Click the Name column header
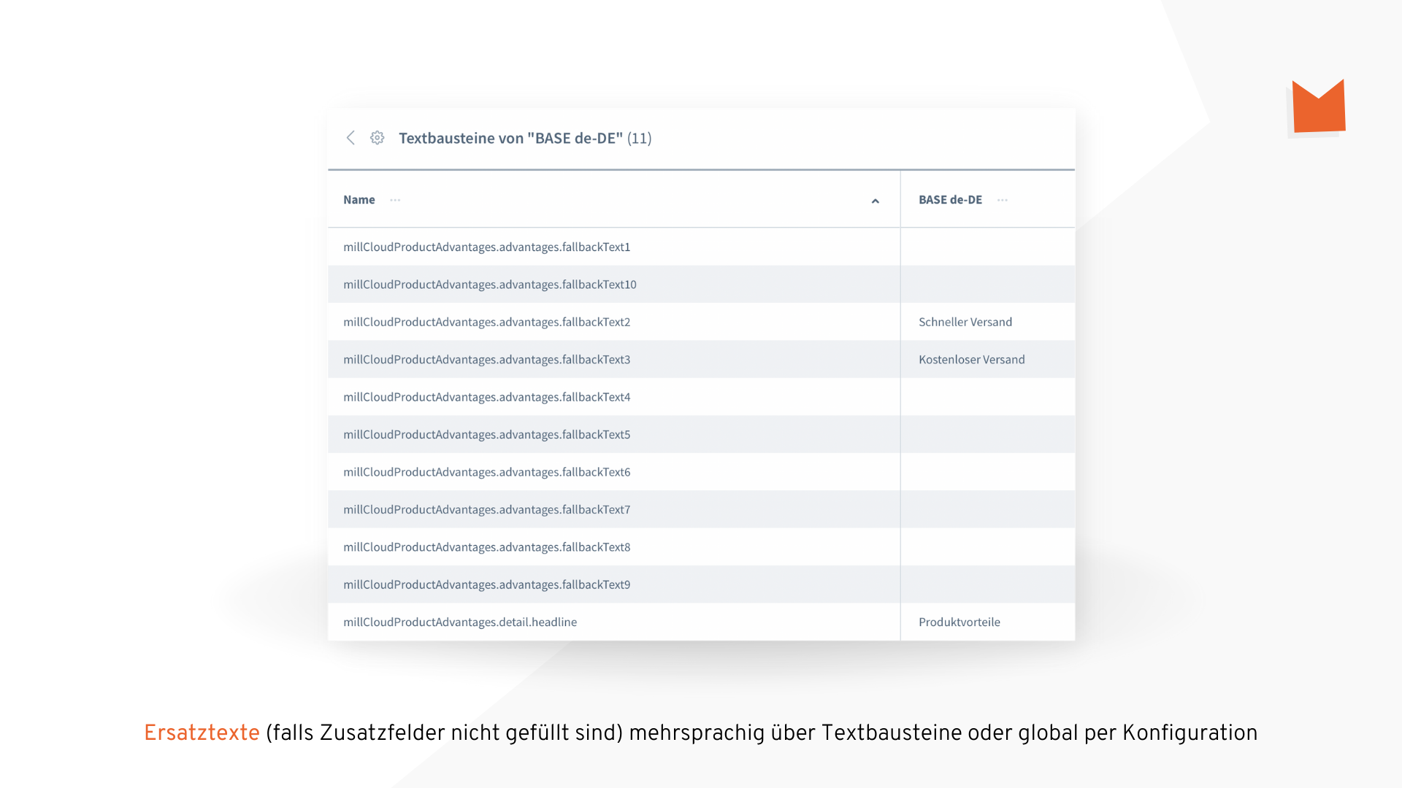 [x=359, y=200]
